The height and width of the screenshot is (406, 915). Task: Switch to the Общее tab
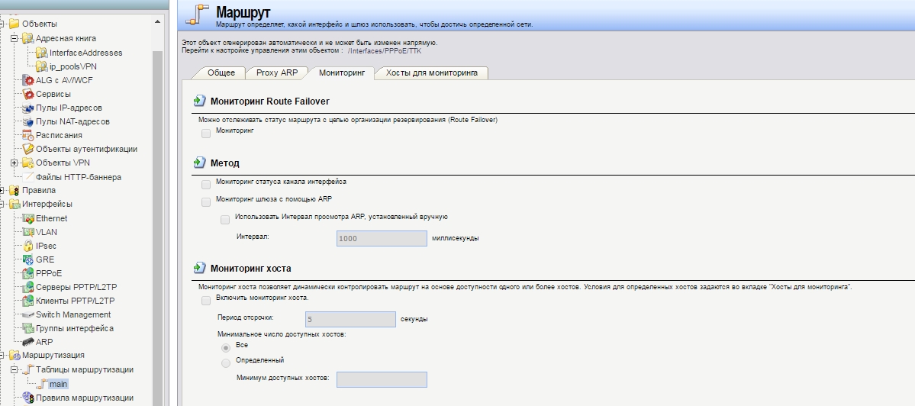(221, 73)
